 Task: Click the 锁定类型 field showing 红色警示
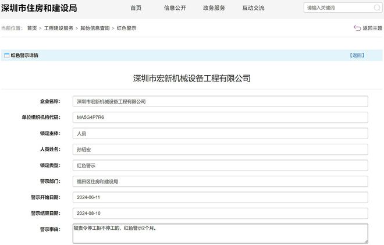[x=220, y=165]
